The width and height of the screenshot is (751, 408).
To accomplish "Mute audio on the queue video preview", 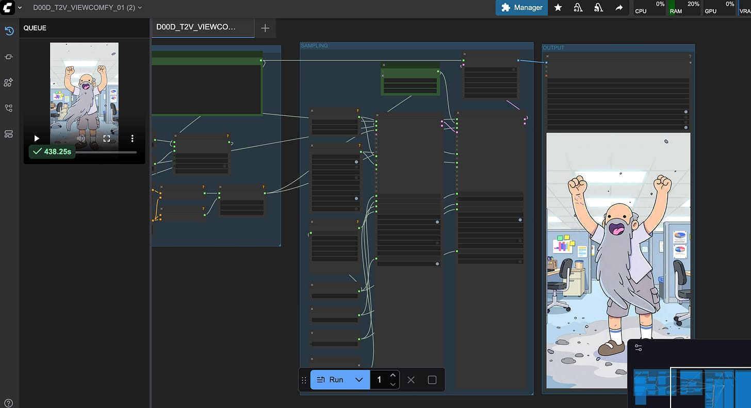I will [81, 138].
